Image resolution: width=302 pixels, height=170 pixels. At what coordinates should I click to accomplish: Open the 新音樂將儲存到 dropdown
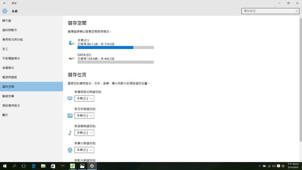84,133
